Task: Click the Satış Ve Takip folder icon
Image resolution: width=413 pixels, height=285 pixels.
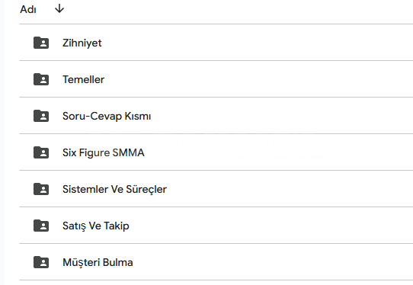Action: pyautogui.click(x=41, y=226)
